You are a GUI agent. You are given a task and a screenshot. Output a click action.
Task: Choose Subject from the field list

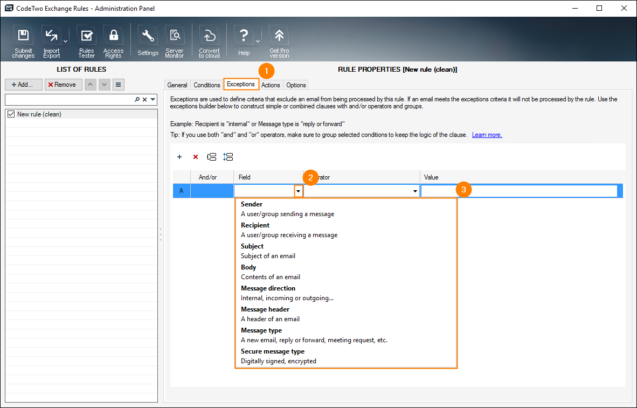(x=346, y=251)
